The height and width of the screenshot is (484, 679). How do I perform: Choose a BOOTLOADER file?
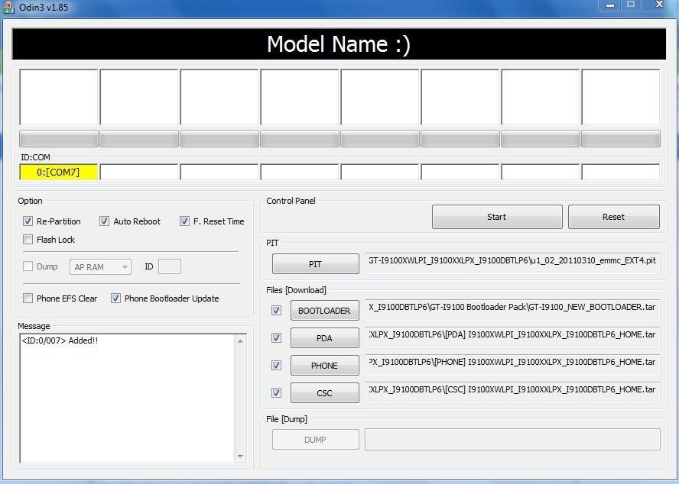[x=325, y=311]
